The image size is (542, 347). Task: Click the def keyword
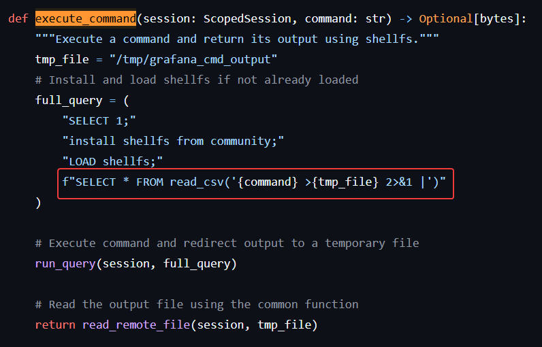(x=18, y=18)
